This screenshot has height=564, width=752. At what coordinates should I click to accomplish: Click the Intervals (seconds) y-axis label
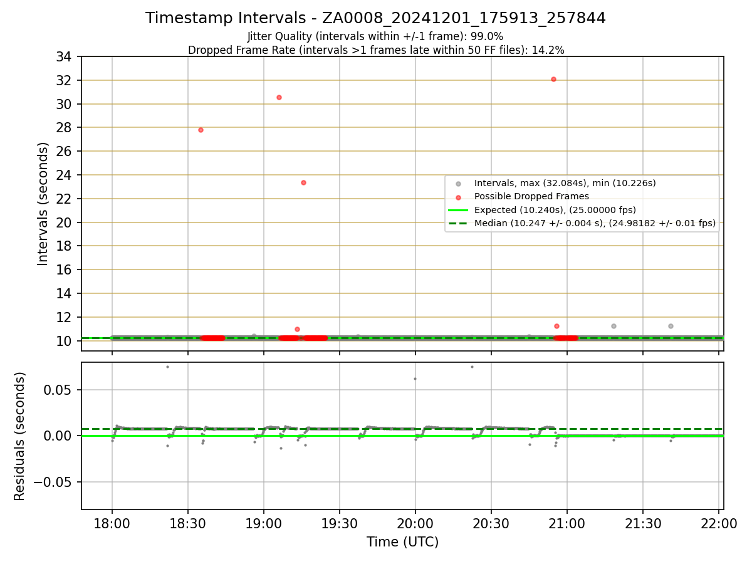click(x=43, y=204)
